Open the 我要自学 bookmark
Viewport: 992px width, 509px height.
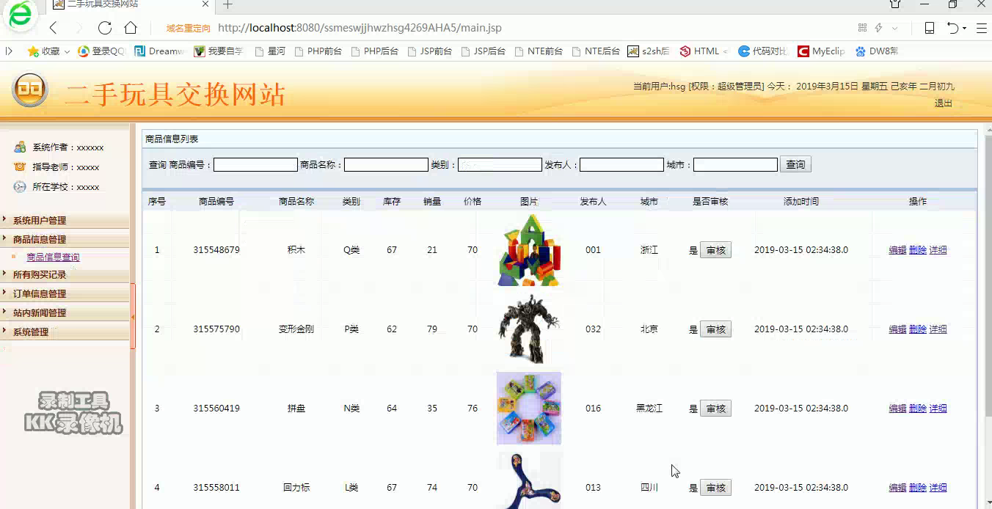[219, 51]
